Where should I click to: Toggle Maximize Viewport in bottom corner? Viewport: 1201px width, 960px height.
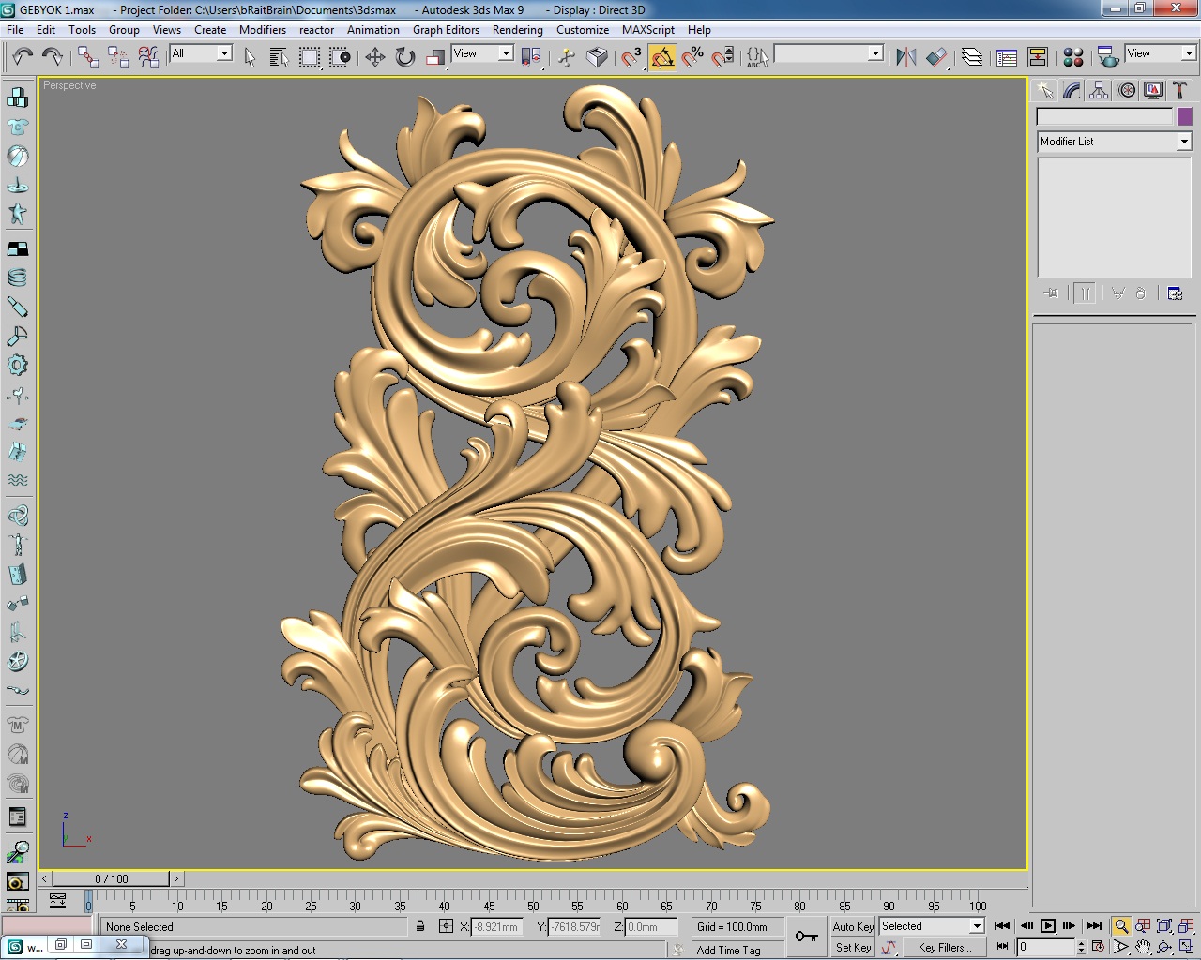pyautogui.click(x=1186, y=946)
